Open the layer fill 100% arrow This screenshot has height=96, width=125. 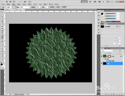[x=123, y=53]
